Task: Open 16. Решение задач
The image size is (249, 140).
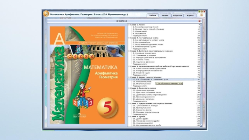Action: point(141,73)
